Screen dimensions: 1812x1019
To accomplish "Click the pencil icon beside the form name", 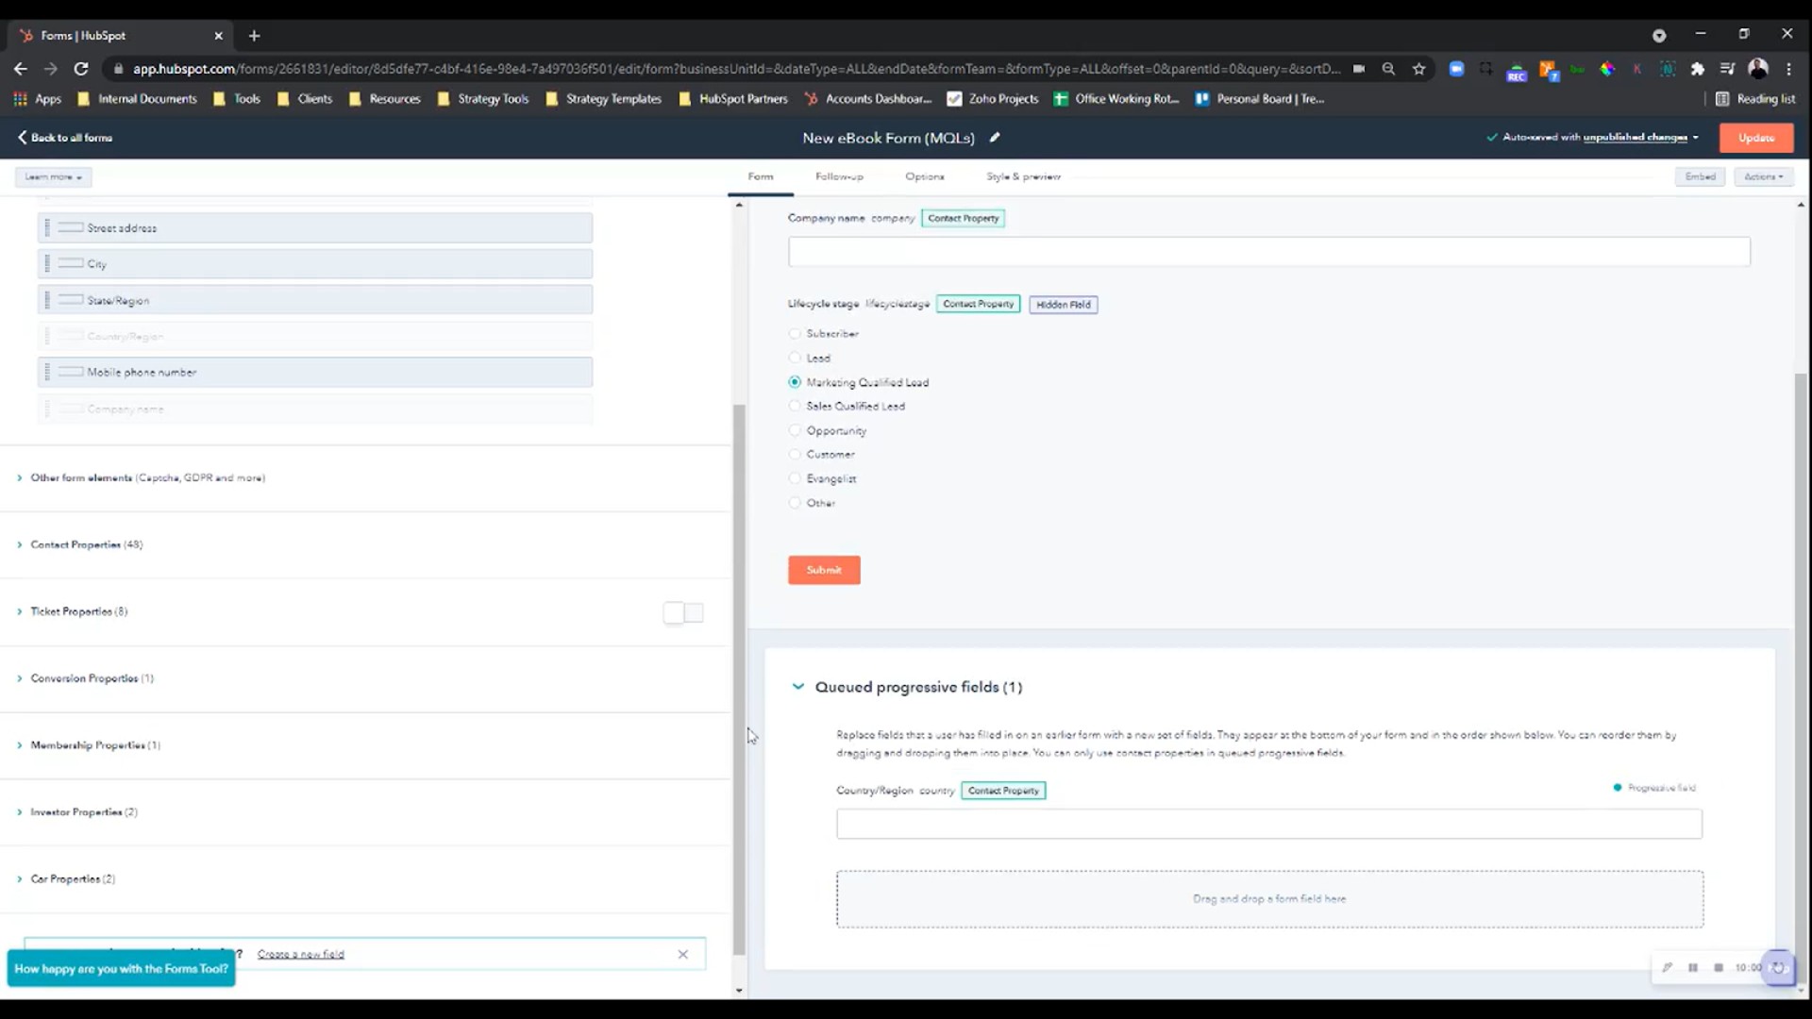I will coord(994,138).
